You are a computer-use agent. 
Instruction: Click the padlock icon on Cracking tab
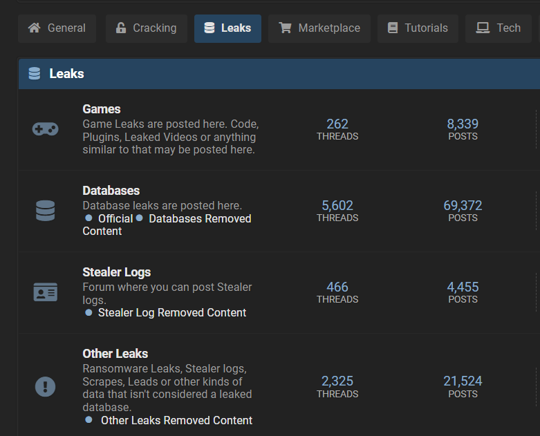click(x=120, y=28)
